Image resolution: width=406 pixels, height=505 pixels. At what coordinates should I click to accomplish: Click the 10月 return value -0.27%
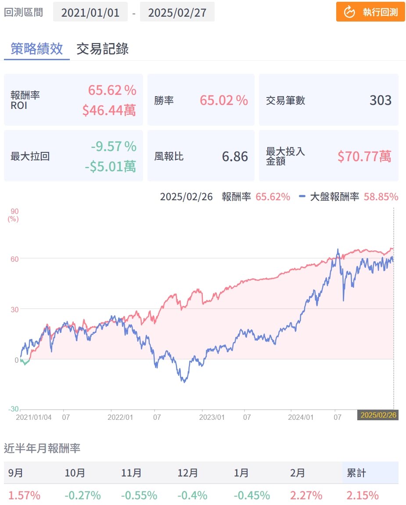click(x=83, y=495)
